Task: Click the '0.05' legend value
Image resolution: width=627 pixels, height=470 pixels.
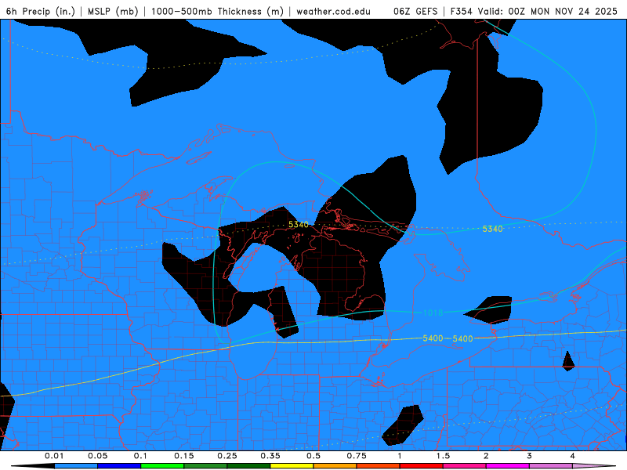Action: pyautogui.click(x=97, y=456)
